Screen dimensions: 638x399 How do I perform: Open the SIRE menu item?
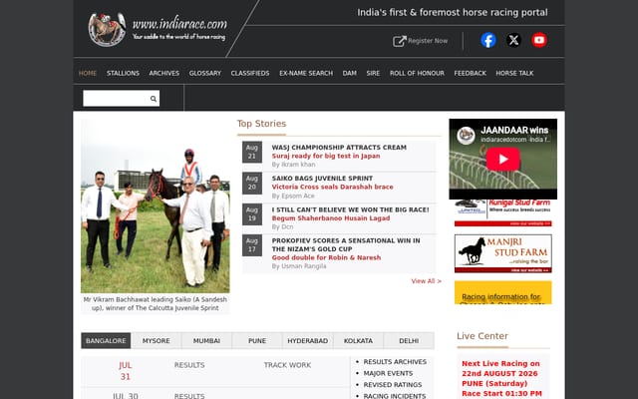pyautogui.click(x=373, y=73)
